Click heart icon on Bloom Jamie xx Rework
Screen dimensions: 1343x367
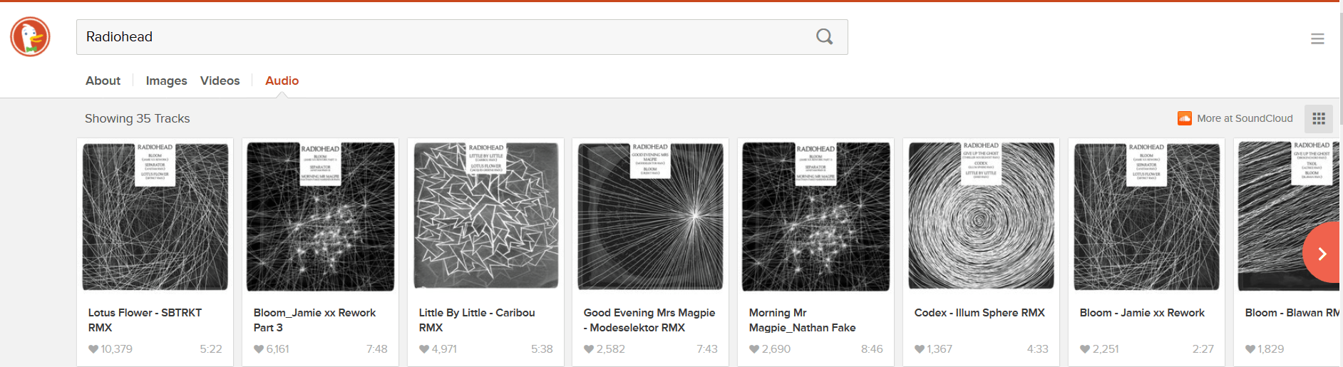pyautogui.click(x=1085, y=349)
